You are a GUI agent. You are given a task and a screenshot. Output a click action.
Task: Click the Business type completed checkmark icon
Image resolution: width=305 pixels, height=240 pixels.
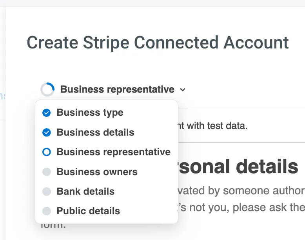47,113
